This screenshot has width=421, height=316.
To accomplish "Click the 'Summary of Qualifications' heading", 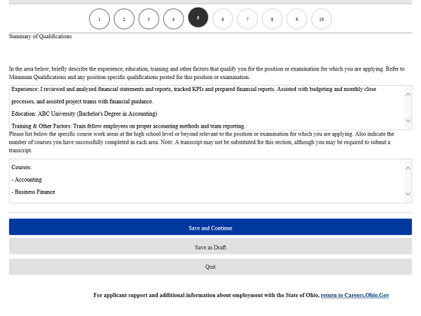I will 40,36.
